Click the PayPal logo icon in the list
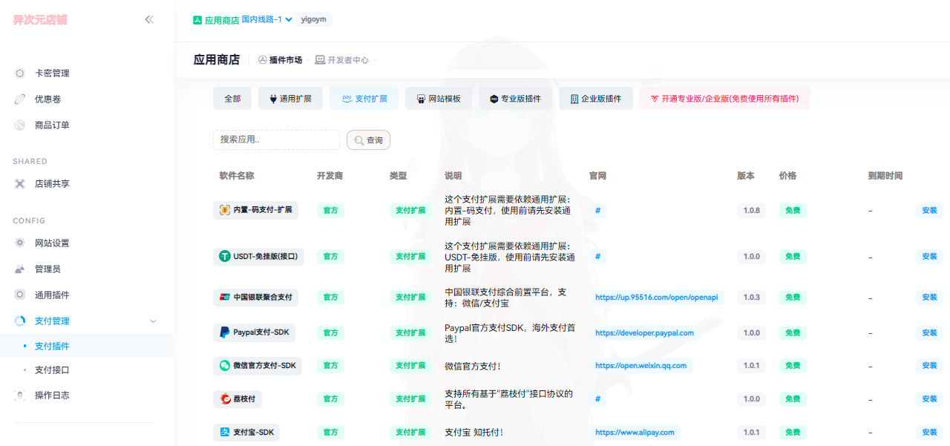Viewport: 950px width, 446px height. pyautogui.click(x=223, y=332)
